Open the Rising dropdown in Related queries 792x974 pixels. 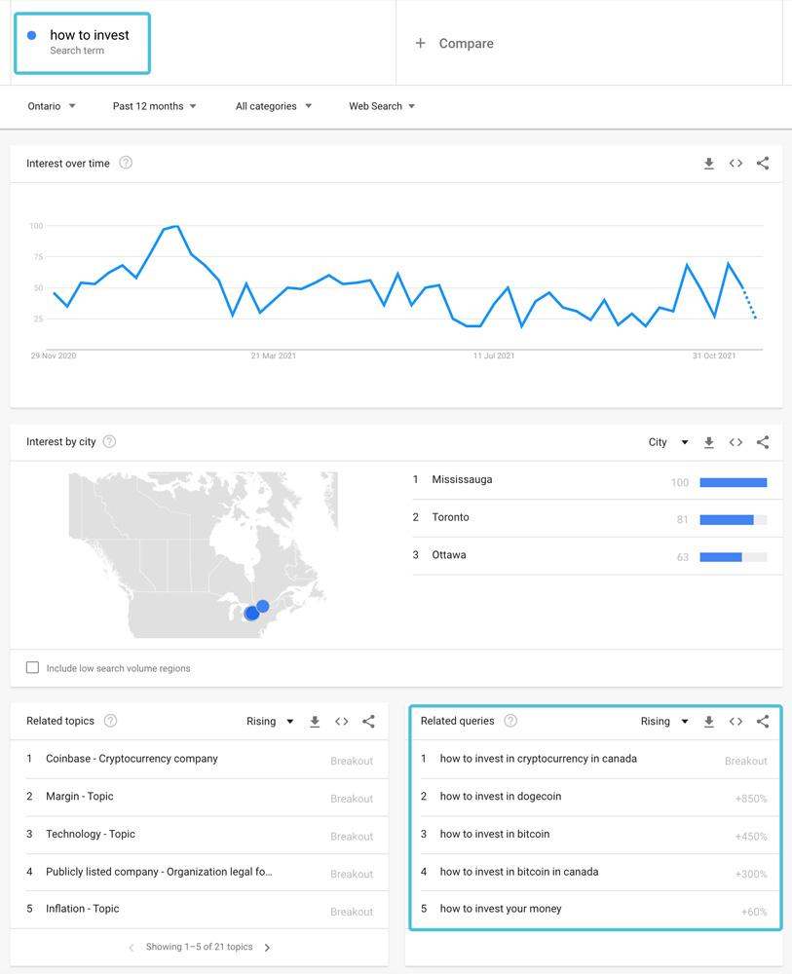click(664, 722)
